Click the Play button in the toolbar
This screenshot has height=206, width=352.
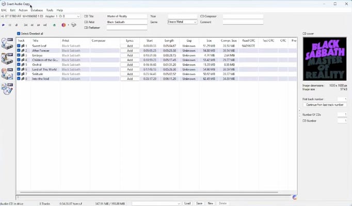pyautogui.click(x=4, y=25)
